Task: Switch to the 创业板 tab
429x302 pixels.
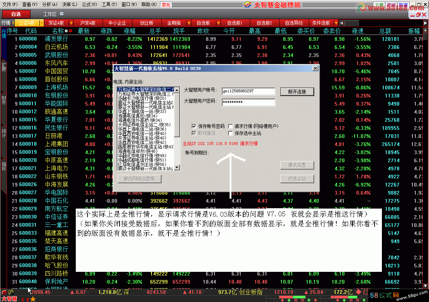Action: 147,23
